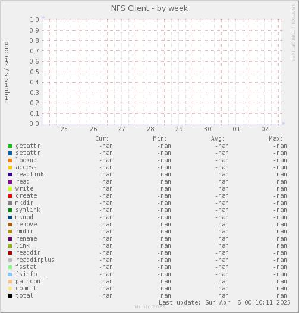Viewport: 299px width, 313px height.
Task: Click the x-axis date label 25
Action: (x=64, y=129)
